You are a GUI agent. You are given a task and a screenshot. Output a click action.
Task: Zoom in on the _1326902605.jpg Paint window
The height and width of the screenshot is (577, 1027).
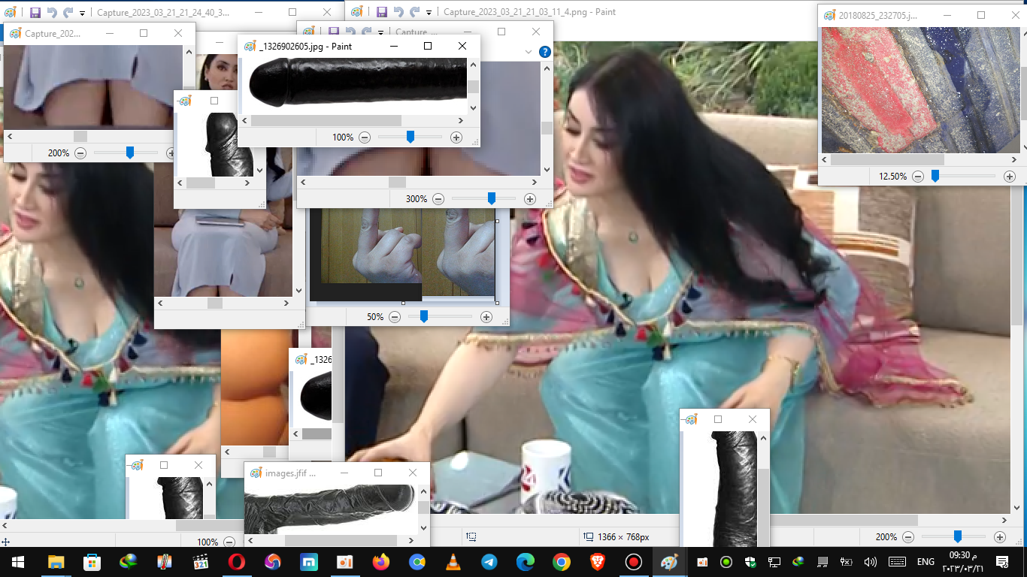coord(456,137)
